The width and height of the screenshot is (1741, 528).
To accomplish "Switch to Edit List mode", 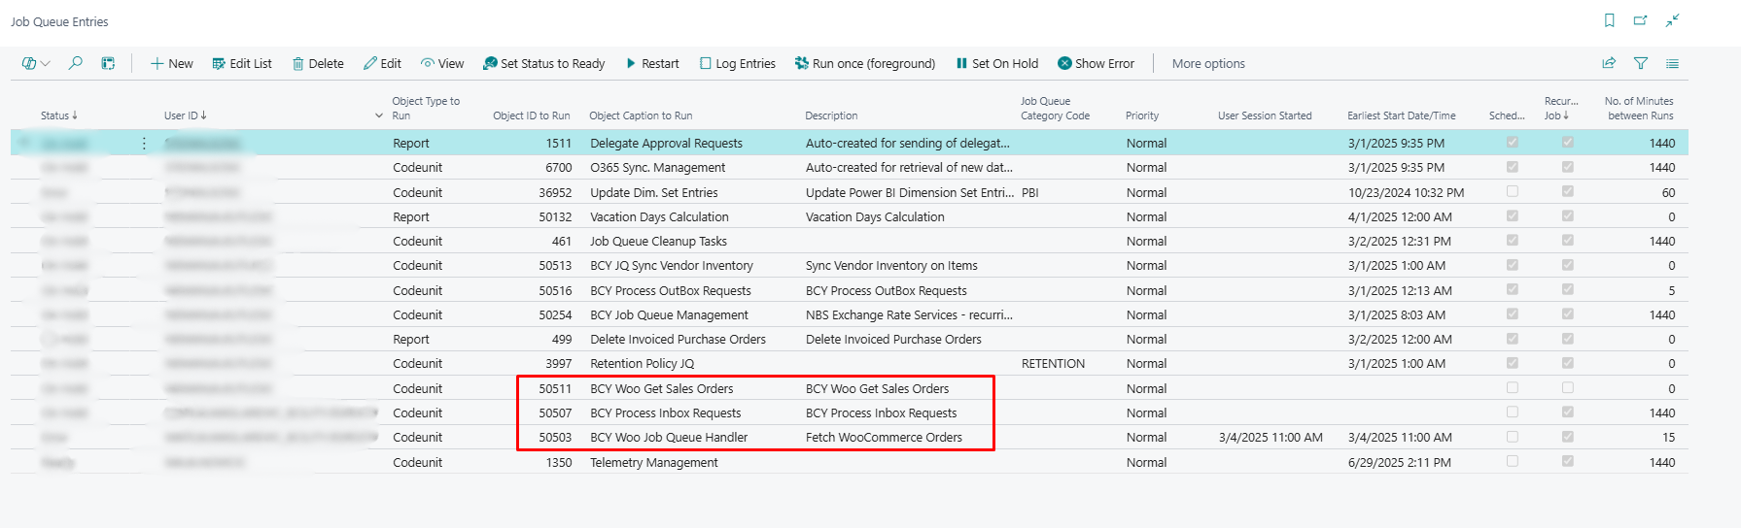I will coord(242,63).
